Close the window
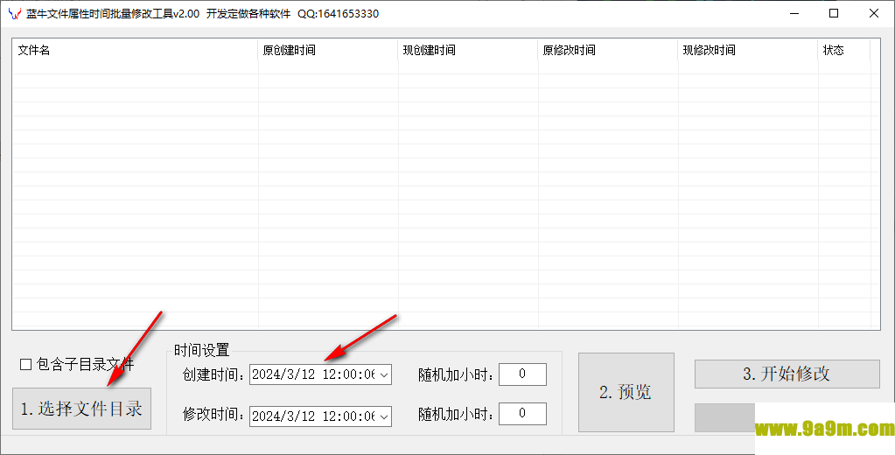 (874, 14)
